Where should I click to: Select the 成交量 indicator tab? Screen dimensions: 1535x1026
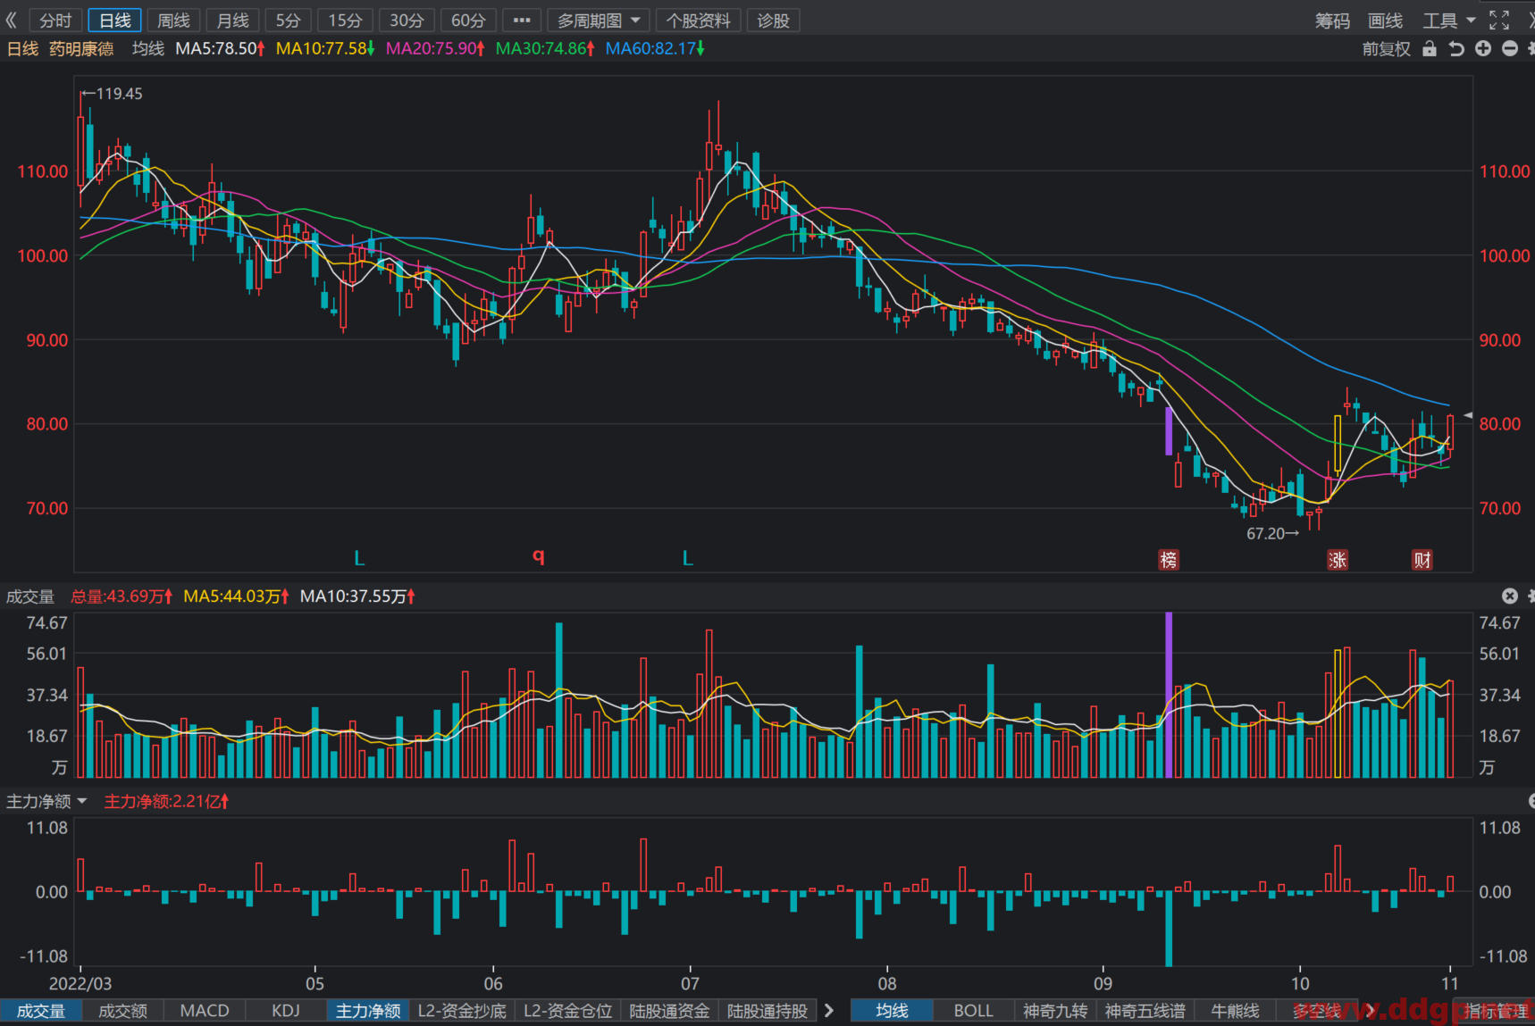41,1010
